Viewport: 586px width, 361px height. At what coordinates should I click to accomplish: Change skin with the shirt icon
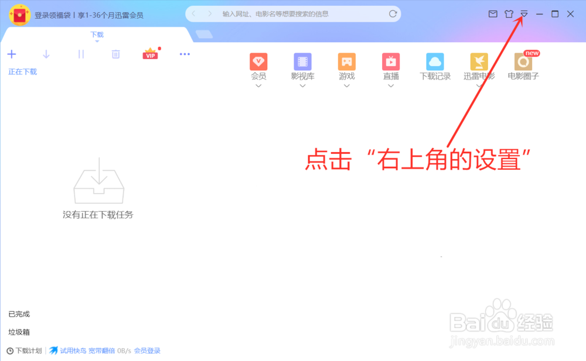click(509, 13)
